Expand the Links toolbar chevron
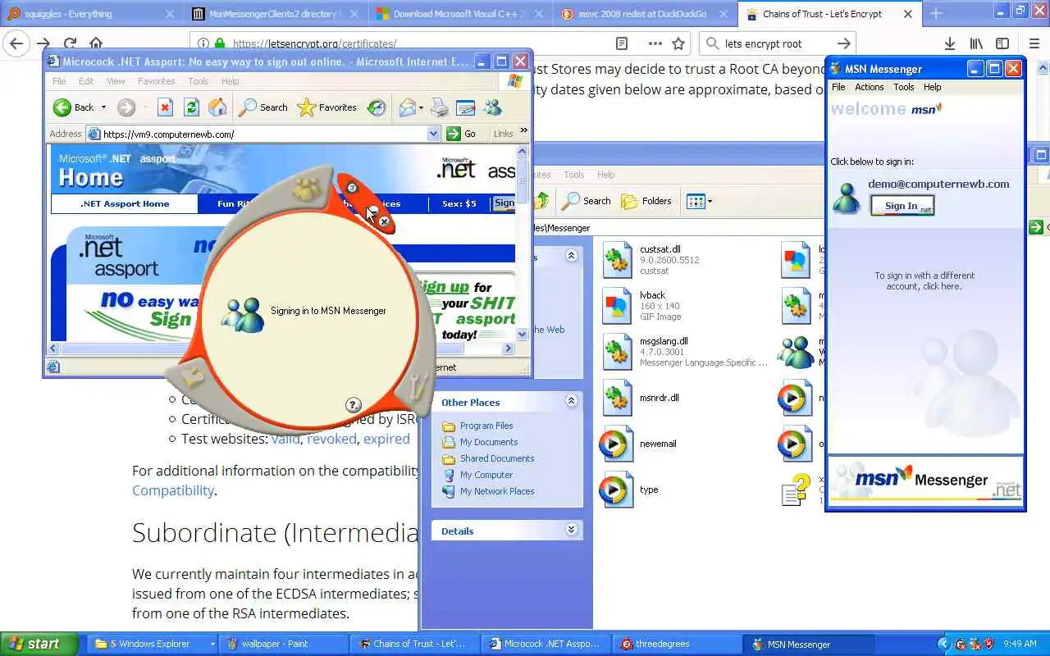This screenshot has height=656, width=1050. (x=524, y=130)
